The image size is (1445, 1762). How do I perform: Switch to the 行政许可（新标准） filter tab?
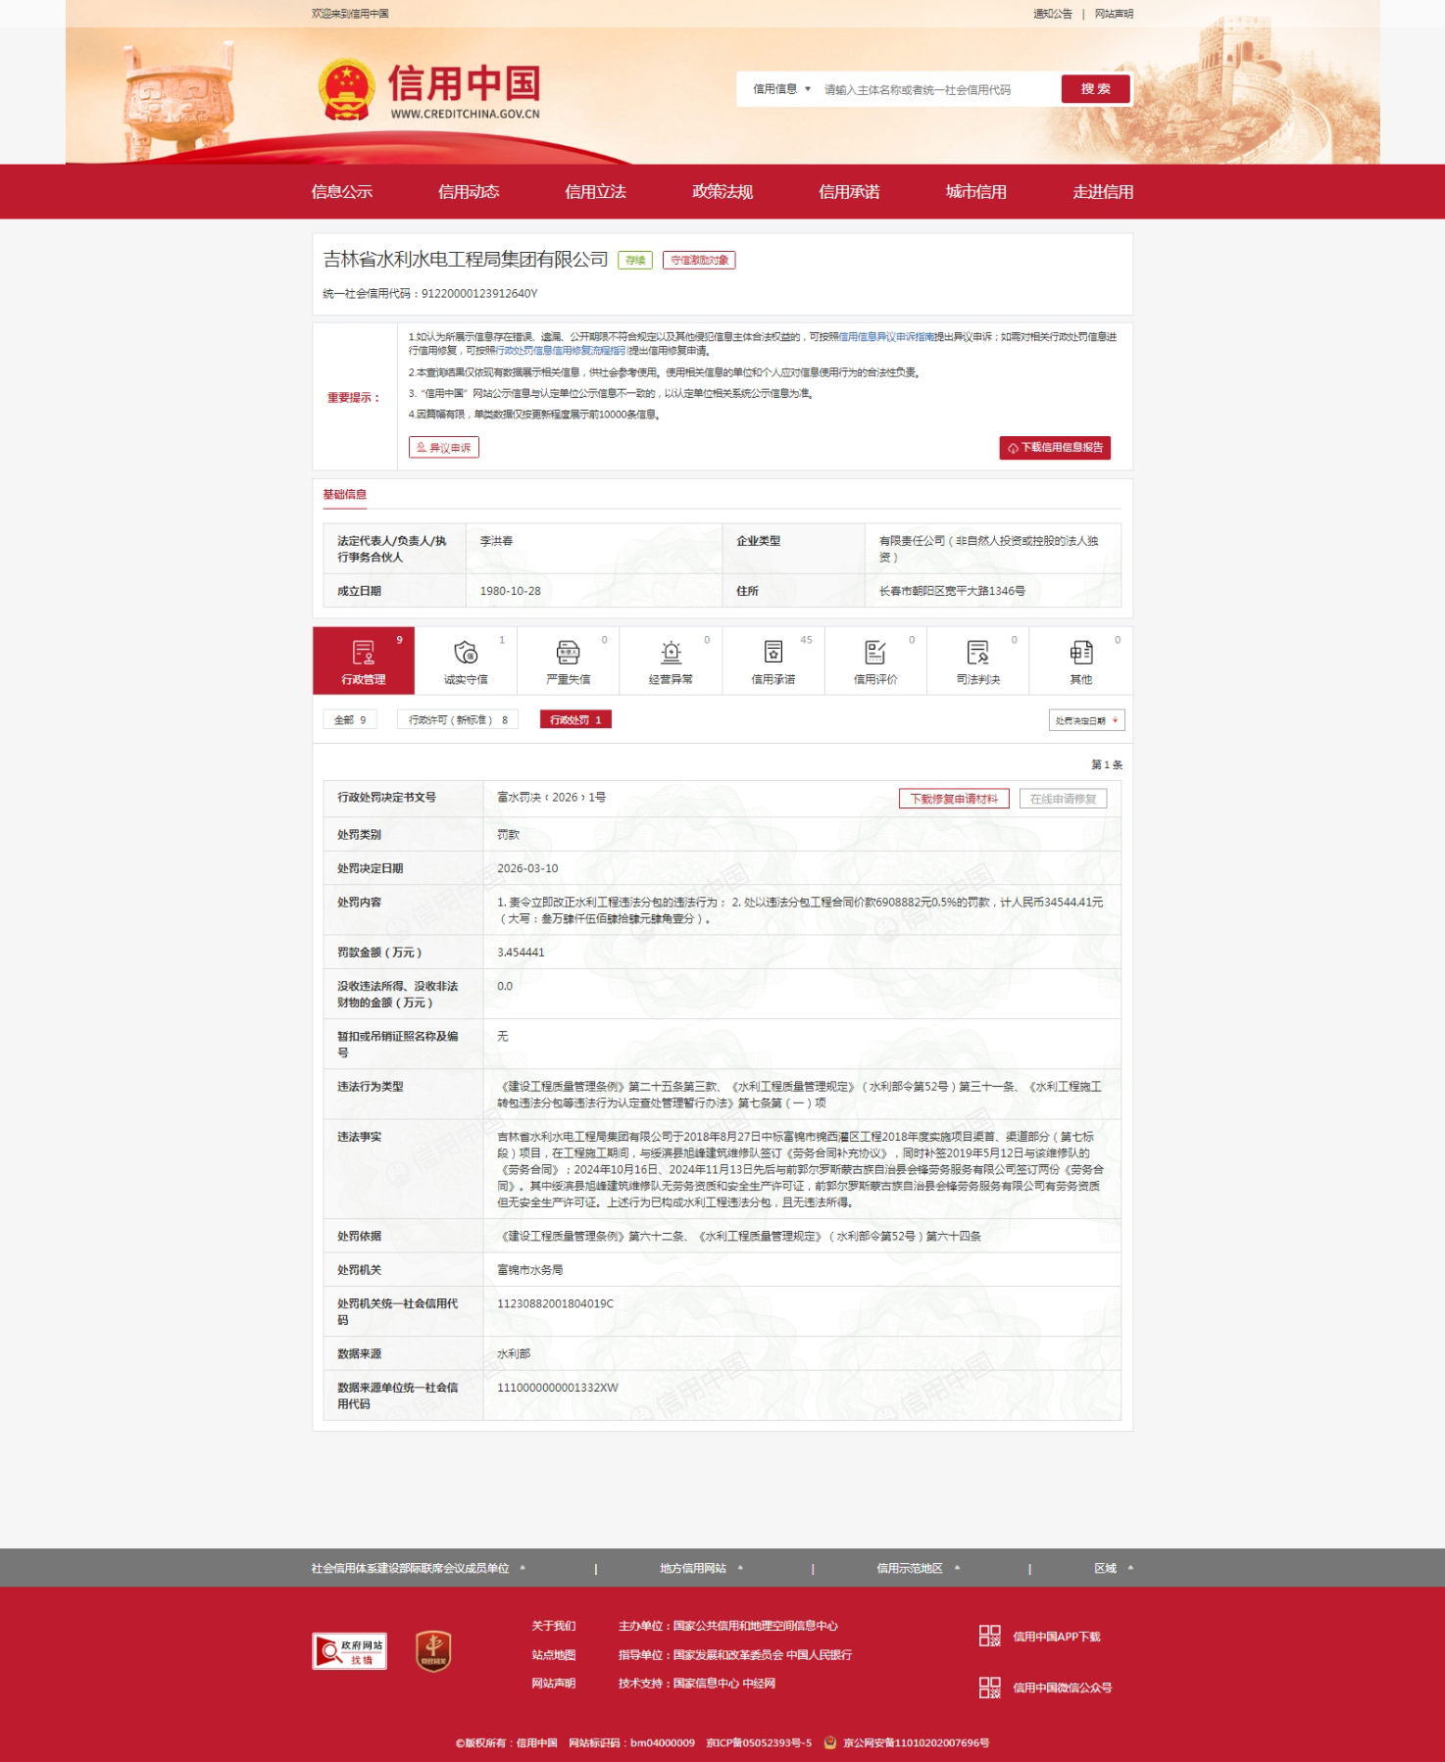[x=458, y=720]
